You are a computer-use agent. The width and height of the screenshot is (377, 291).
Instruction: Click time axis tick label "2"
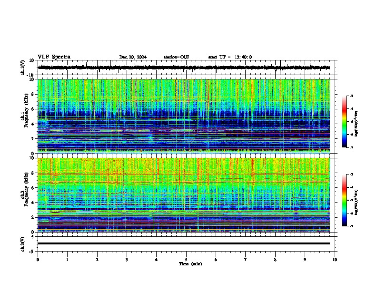point(97,260)
